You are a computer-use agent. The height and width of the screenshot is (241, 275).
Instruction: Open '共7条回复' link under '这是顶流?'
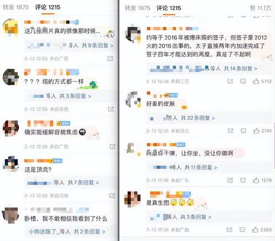coord(84,182)
